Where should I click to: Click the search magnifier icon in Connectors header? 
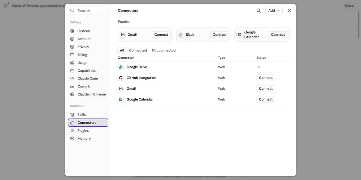258,10
